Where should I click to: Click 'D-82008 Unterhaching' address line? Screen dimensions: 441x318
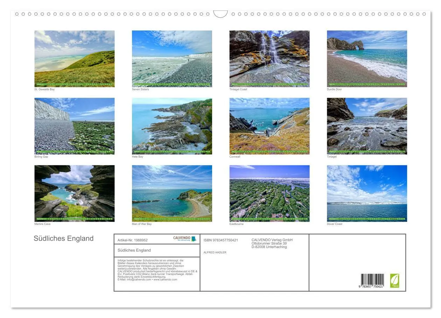coord(269,247)
